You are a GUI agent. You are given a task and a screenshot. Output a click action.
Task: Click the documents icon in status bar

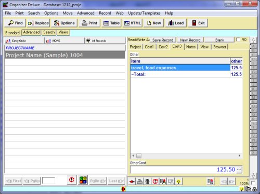[x=248, y=189]
